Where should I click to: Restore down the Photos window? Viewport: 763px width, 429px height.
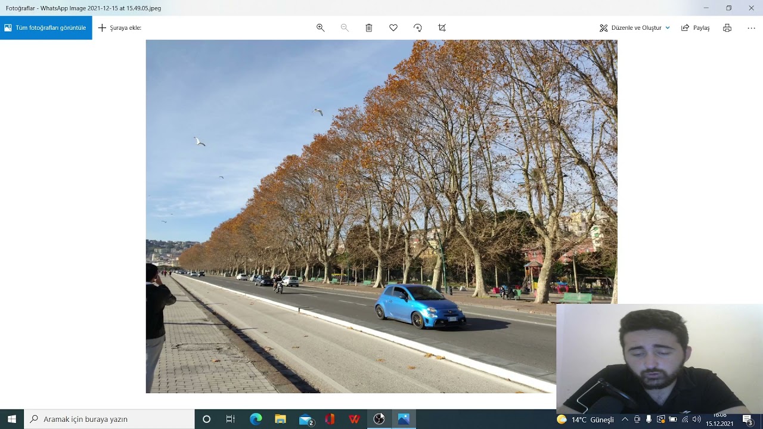pyautogui.click(x=728, y=8)
